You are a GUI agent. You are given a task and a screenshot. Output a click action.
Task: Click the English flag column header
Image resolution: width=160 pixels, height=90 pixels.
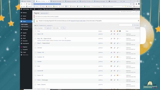[x=114, y=31]
